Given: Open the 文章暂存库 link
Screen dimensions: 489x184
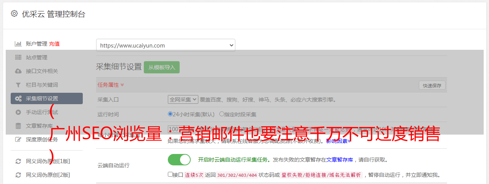Looking at the screenshot, I should [340, 160].
